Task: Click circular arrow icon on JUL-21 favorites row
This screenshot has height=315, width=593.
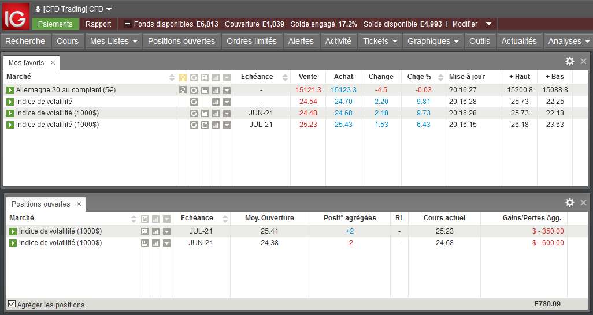Action: tap(194, 125)
